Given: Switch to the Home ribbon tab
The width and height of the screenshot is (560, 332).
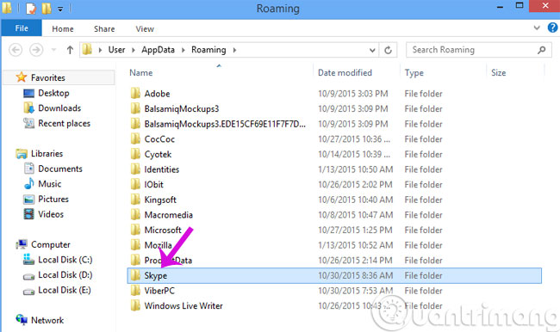Looking at the screenshot, I should tap(63, 29).
